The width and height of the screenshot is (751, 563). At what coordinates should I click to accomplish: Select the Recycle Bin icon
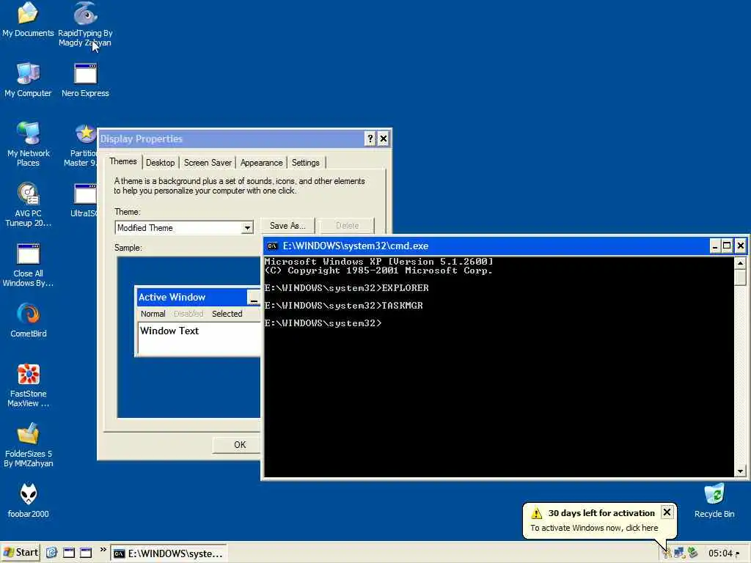[x=714, y=500]
